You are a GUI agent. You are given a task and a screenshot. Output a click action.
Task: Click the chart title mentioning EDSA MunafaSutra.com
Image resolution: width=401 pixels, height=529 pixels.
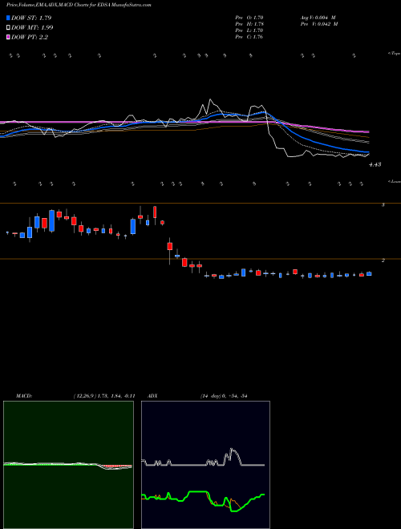tap(79, 5)
